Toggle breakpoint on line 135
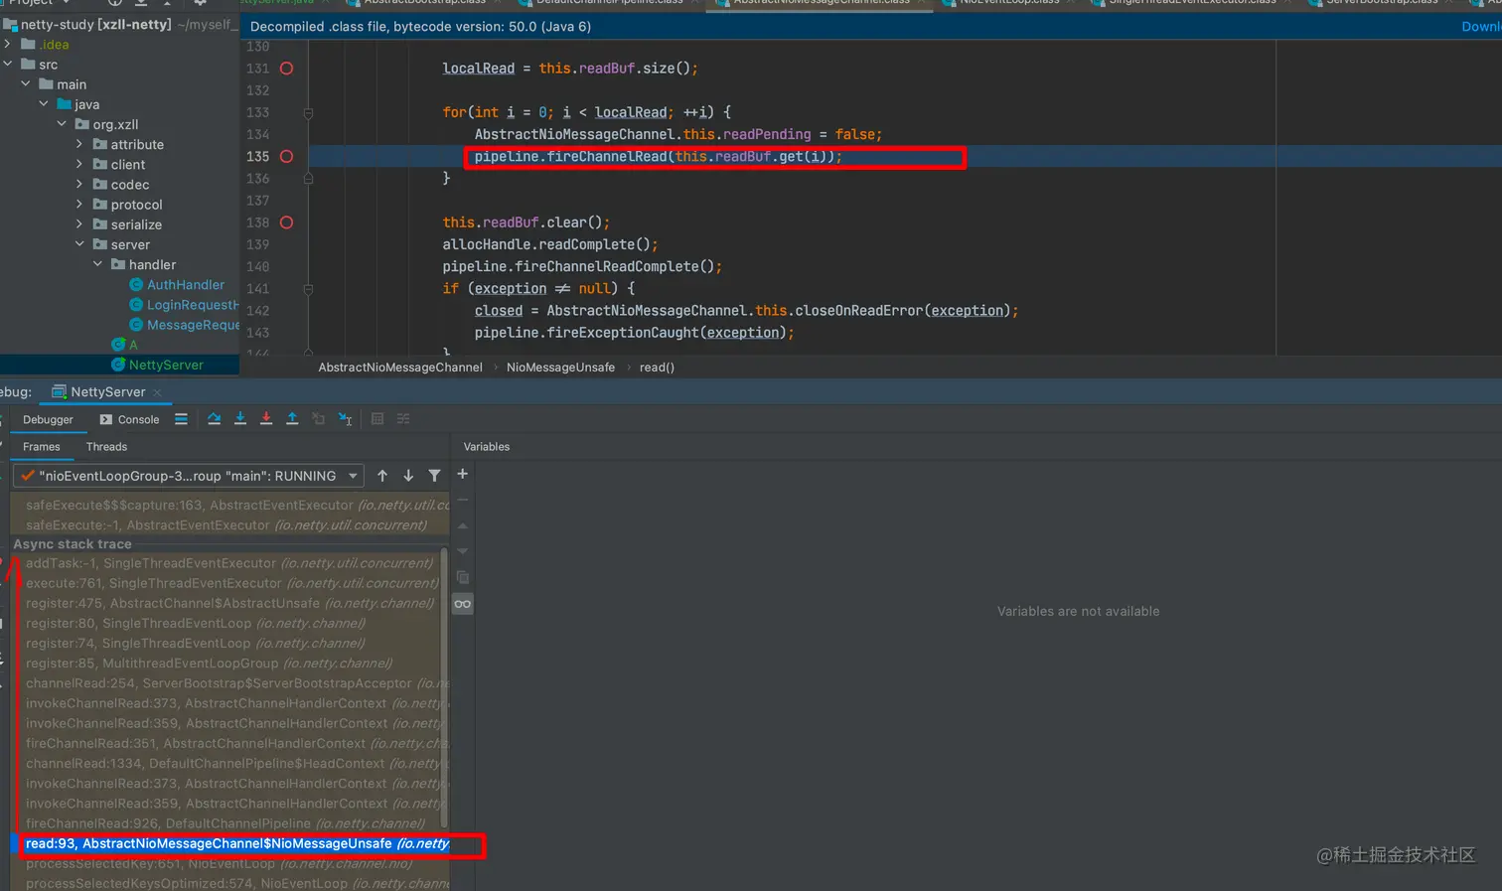This screenshot has height=891, width=1502. click(286, 157)
